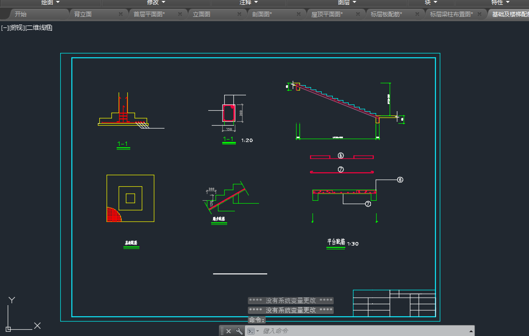The image size is (529, 336).
Task: Close the 首层平面图 tab
Action: (180, 14)
